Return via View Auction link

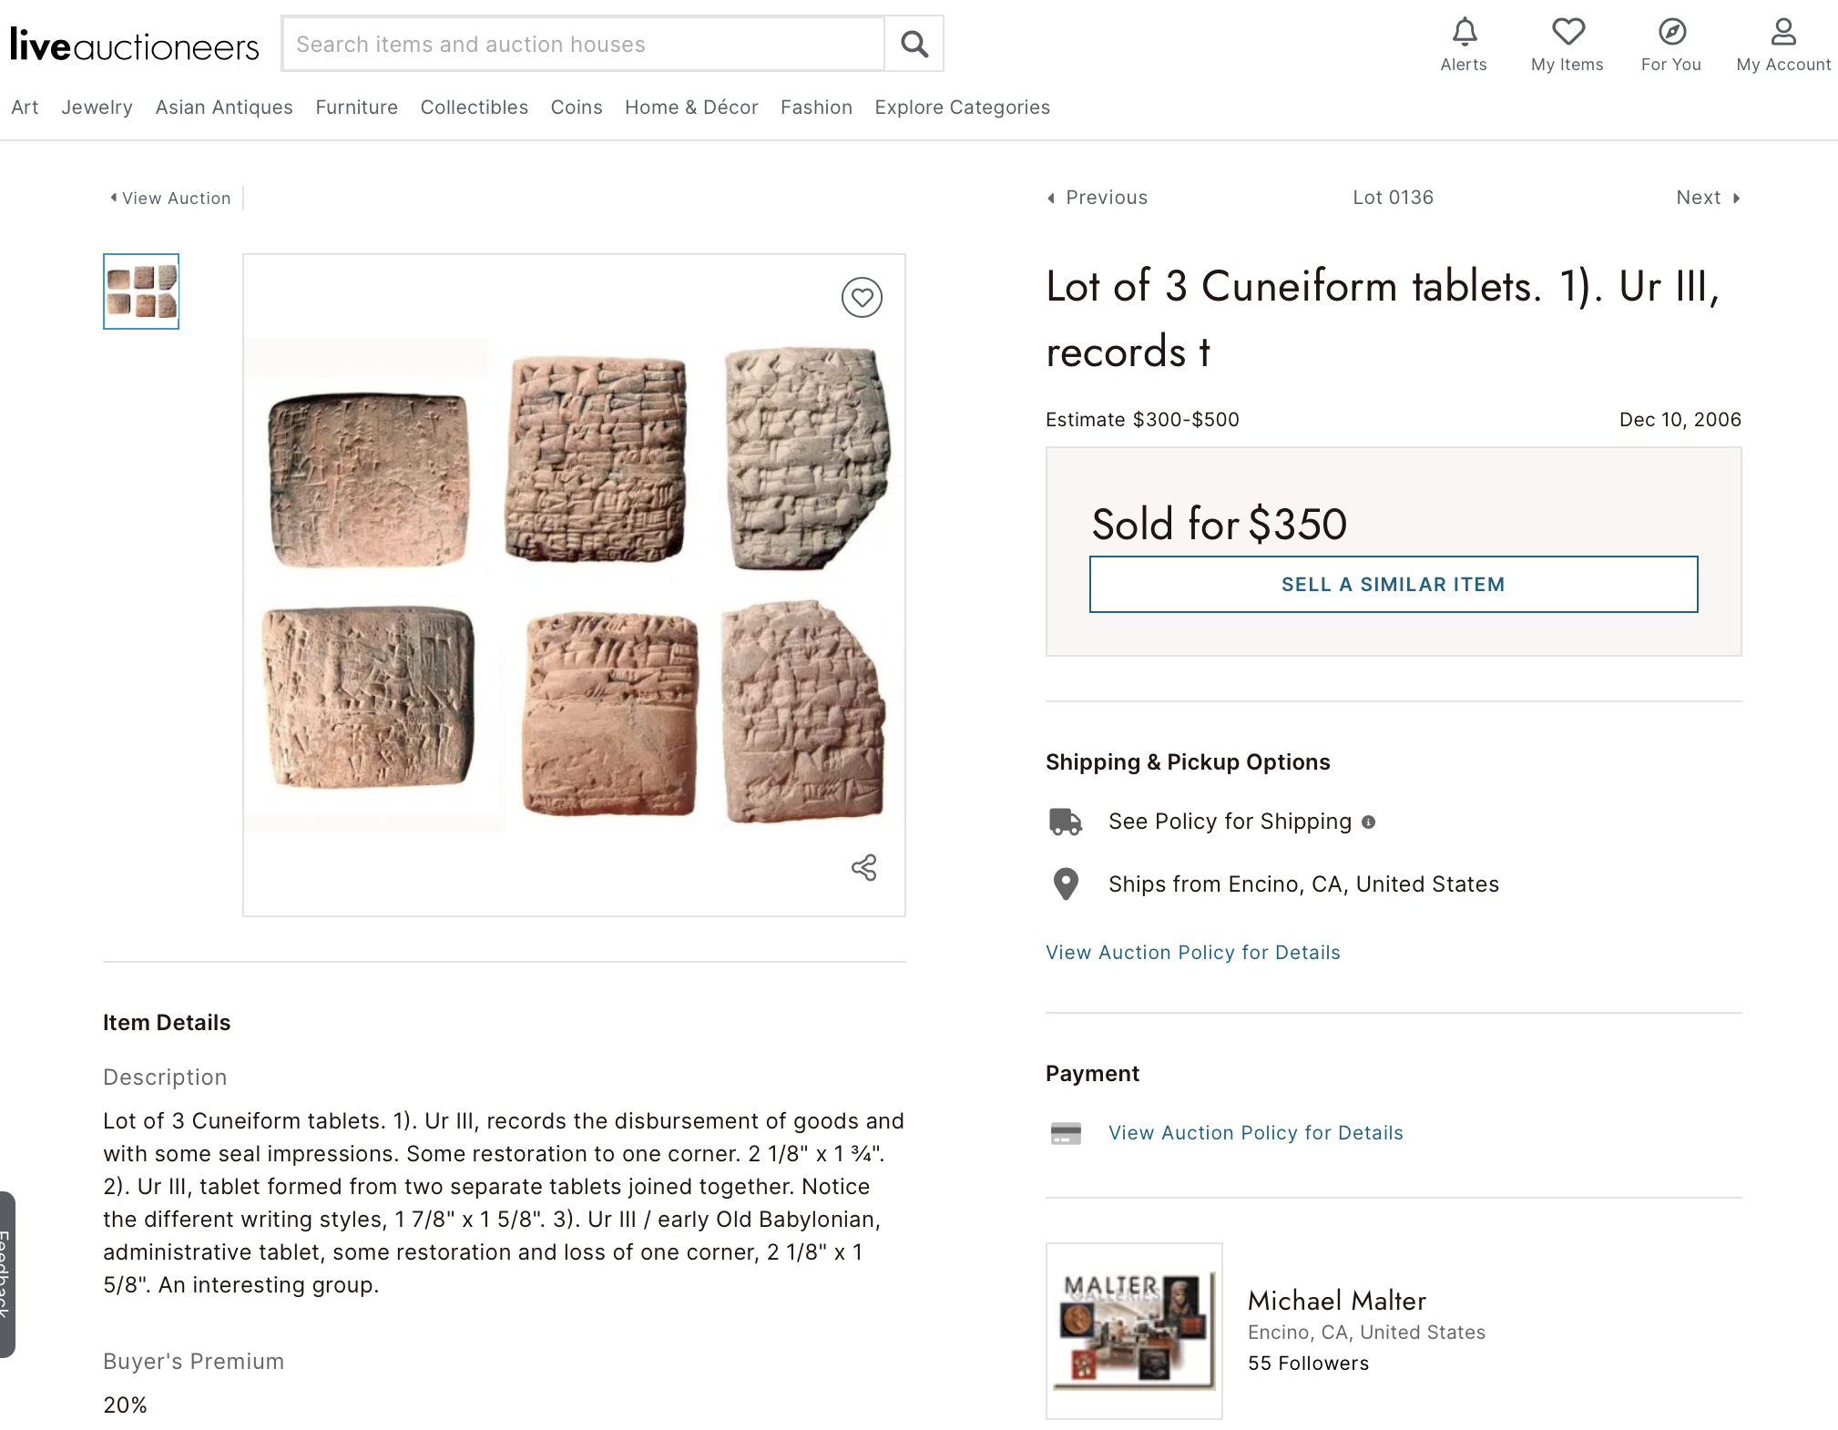(x=171, y=198)
